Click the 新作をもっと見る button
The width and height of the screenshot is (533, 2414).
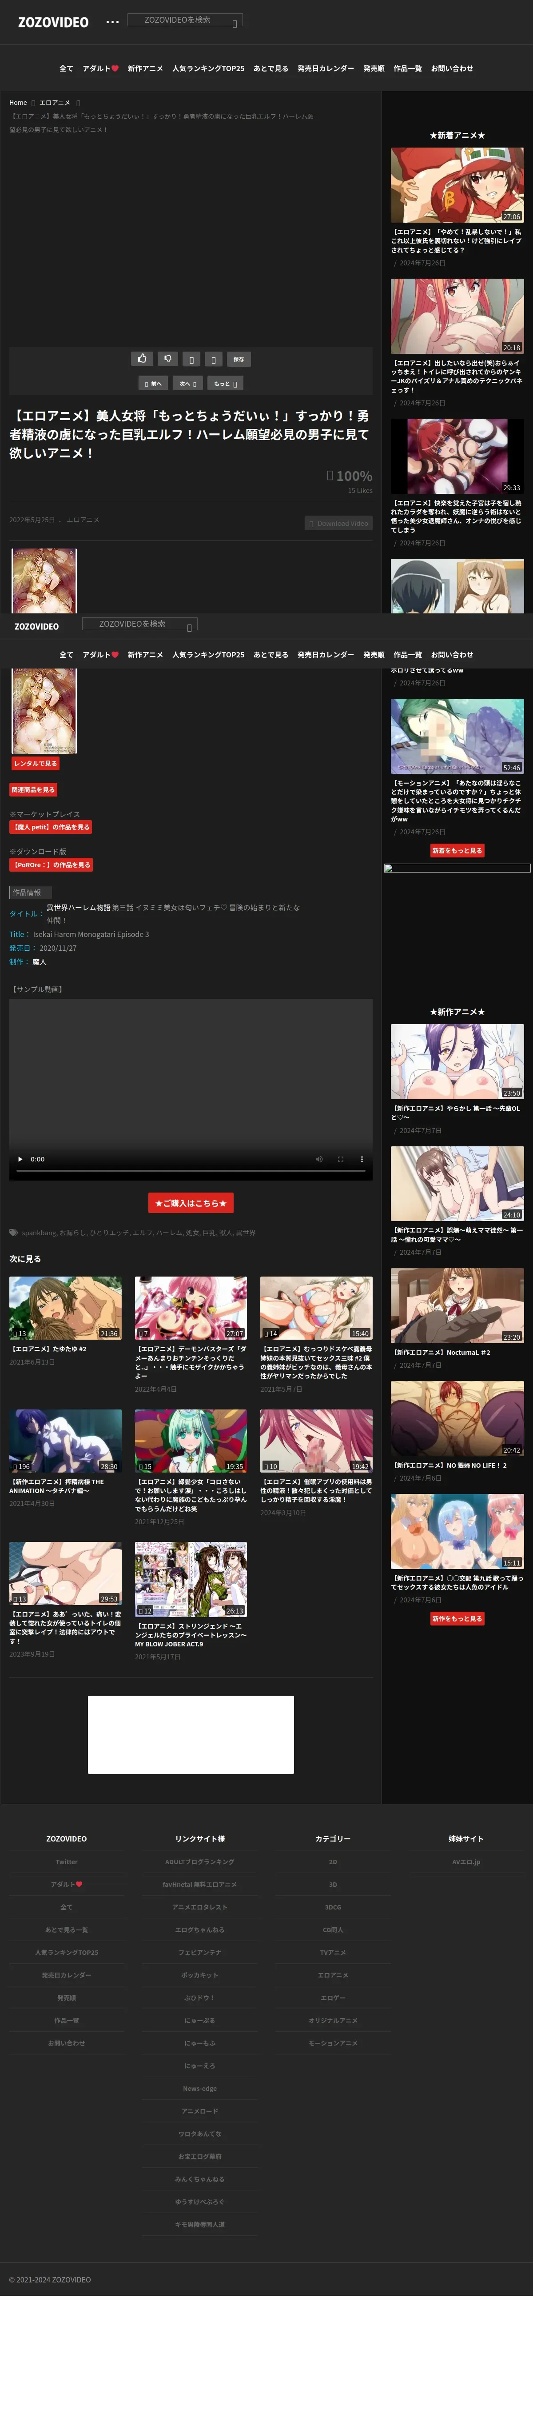click(457, 1618)
